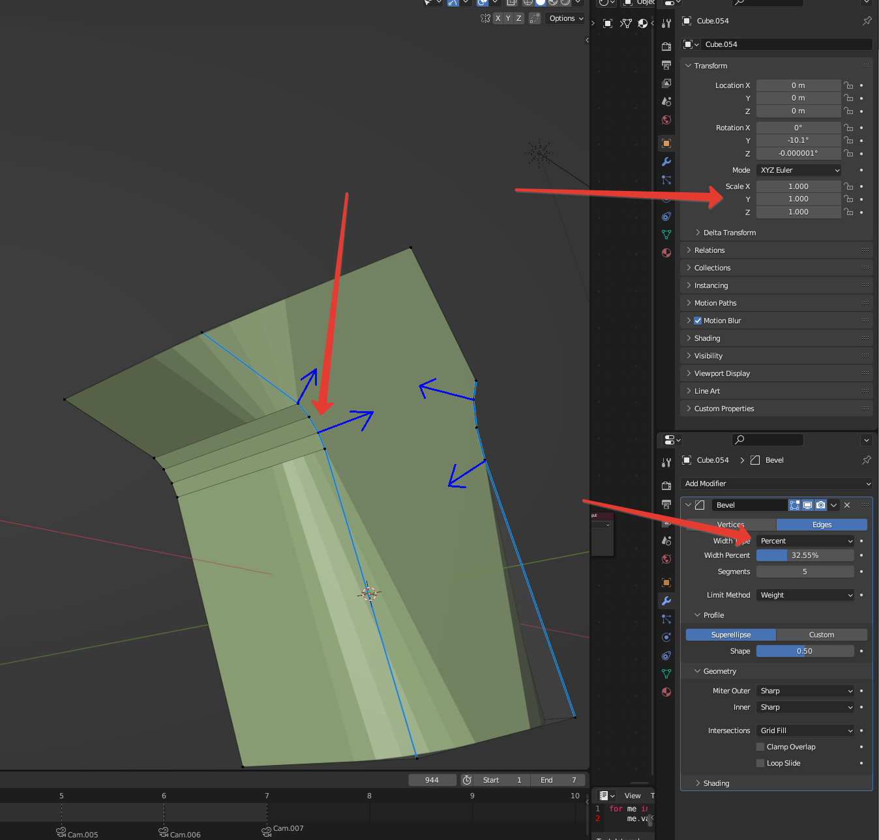Viewport: 879px width, 840px height.
Task: Open Object Data tab in Bevel modifier editor
Action: 666,674
